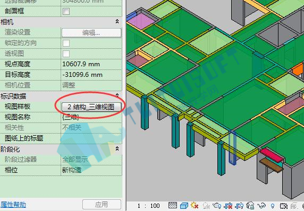Image resolution: width=304 pixels, height=211 pixels.
Task: Click the 应用 button
Action: (102, 204)
